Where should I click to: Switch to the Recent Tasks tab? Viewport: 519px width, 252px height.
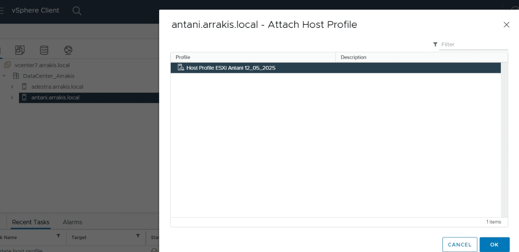click(x=31, y=222)
